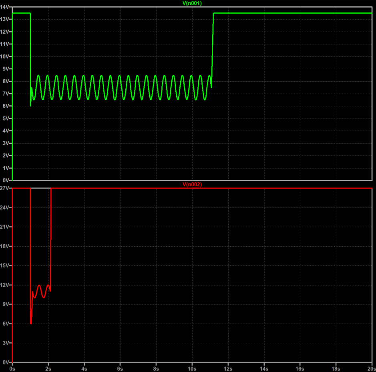Click the 15V label on lower axis

tap(4, 266)
